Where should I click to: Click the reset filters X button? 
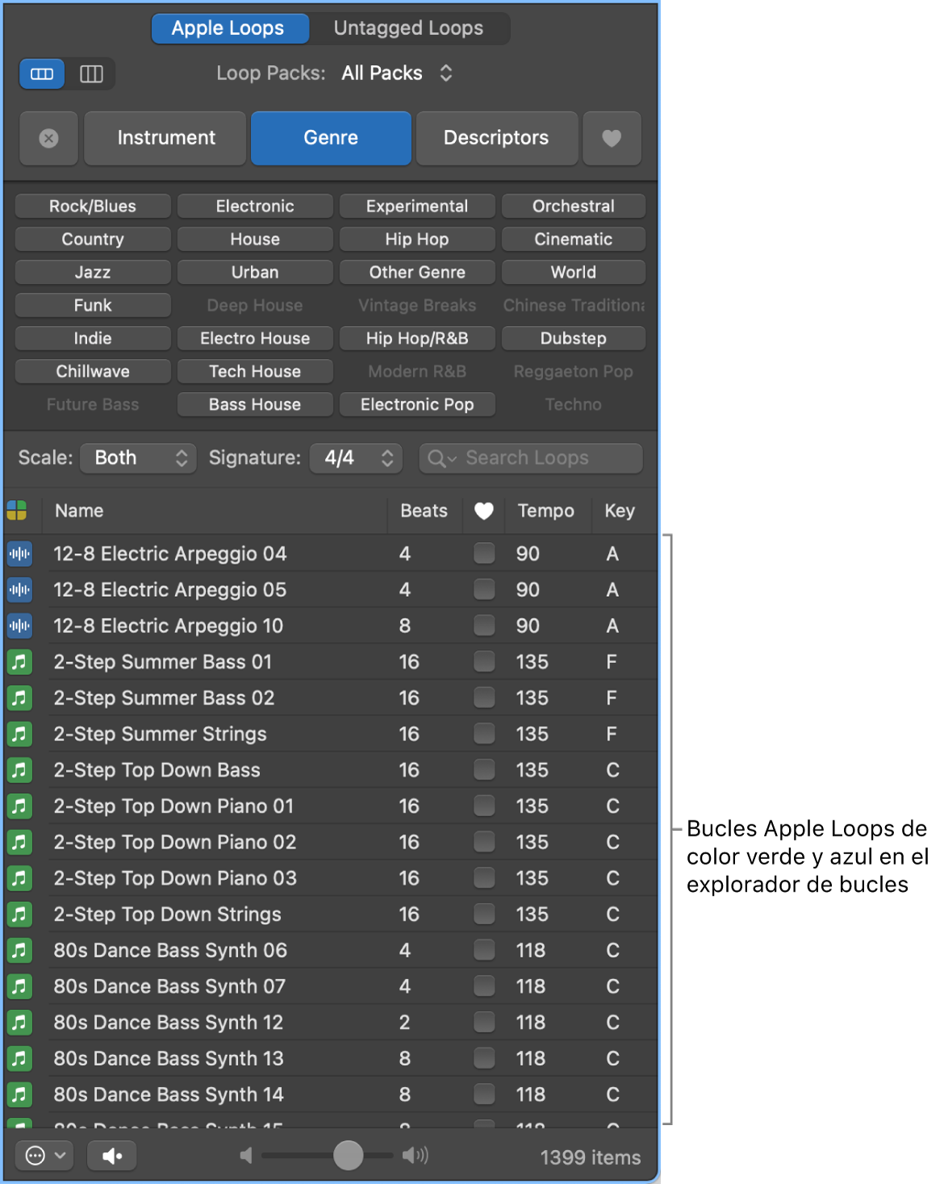tap(48, 138)
